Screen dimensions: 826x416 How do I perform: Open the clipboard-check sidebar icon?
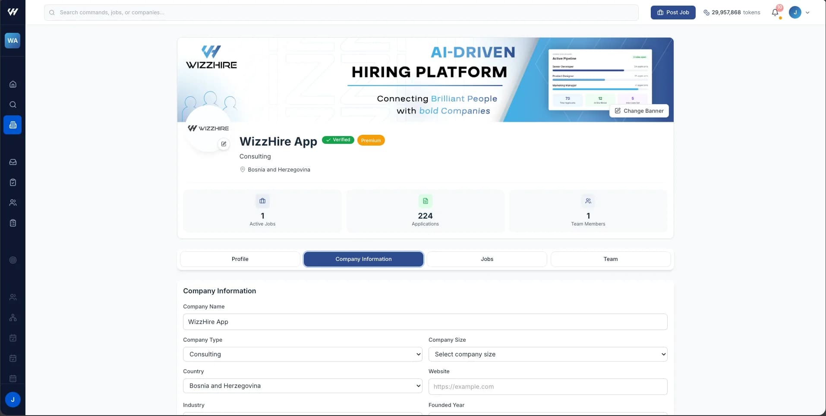[13, 182]
